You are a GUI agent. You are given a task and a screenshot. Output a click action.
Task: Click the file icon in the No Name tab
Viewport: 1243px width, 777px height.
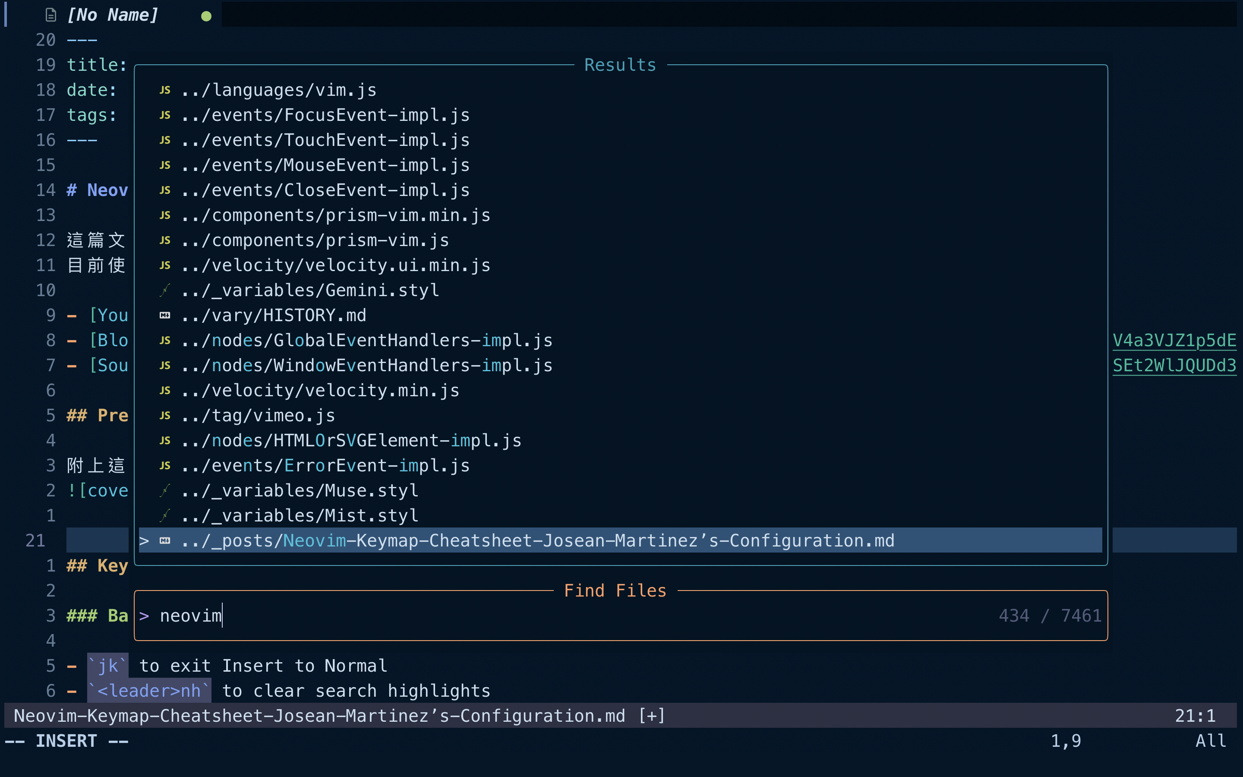(50, 15)
